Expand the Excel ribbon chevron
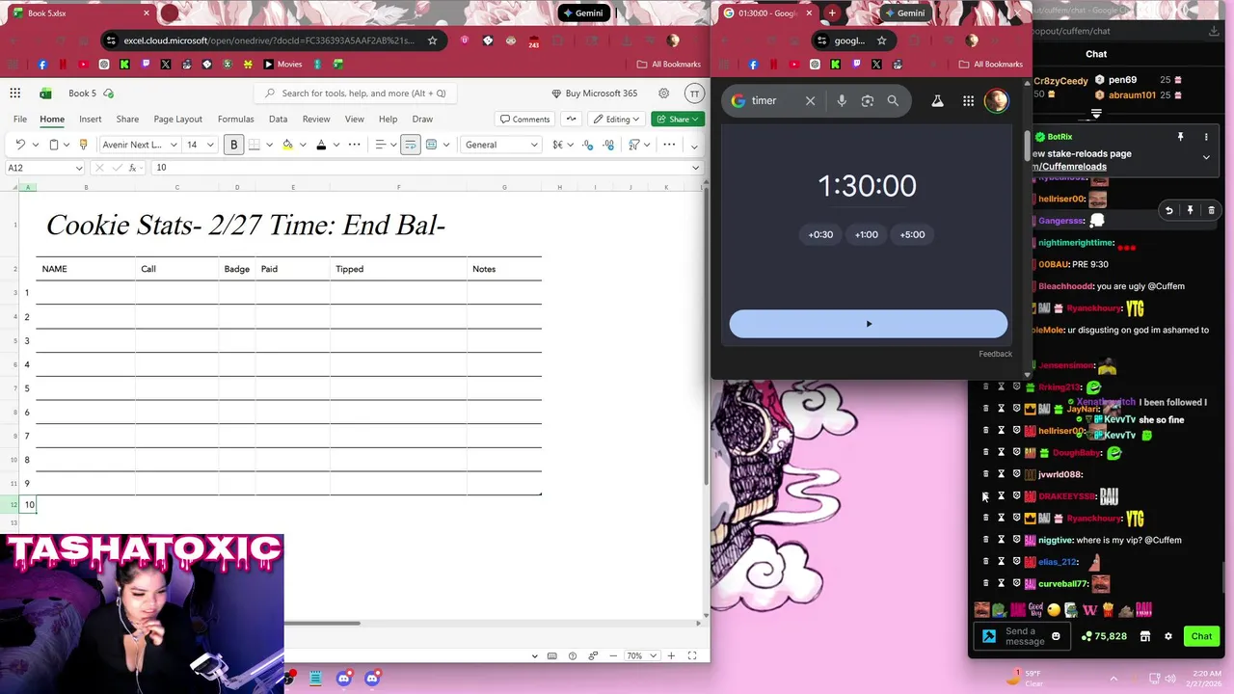The height and width of the screenshot is (694, 1234). (696, 145)
